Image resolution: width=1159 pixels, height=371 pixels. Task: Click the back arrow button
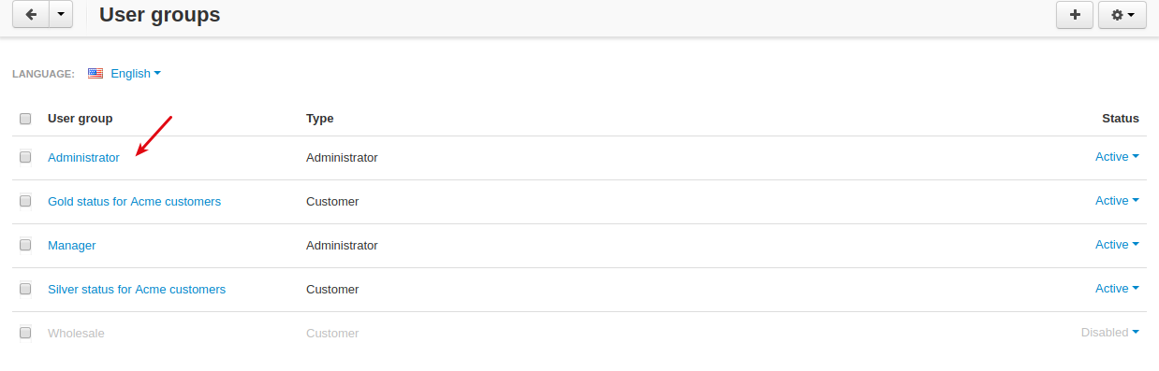tap(30, 15)
